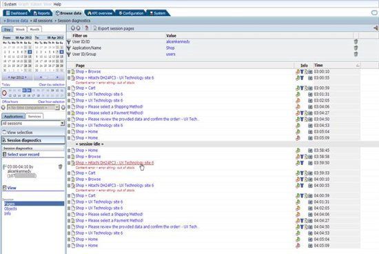The image size is (379, 254).
Task: Open the Configuration tab
Action: (131, 13)
